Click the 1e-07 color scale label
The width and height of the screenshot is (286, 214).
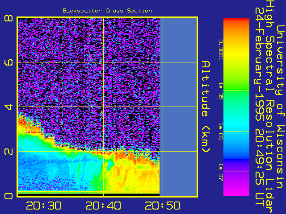click(221, 172)
